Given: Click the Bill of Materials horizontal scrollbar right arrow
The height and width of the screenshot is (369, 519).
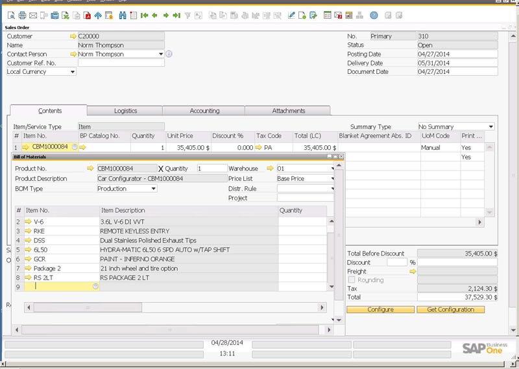Looking at the screenshot, I should pyautogui.click(x=329, y=329).
